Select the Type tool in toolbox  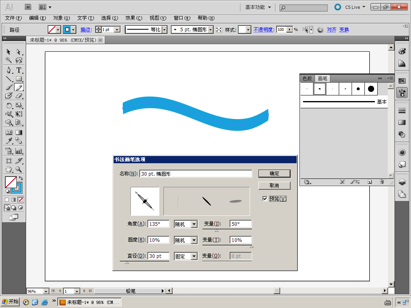(x=19, y=70)
